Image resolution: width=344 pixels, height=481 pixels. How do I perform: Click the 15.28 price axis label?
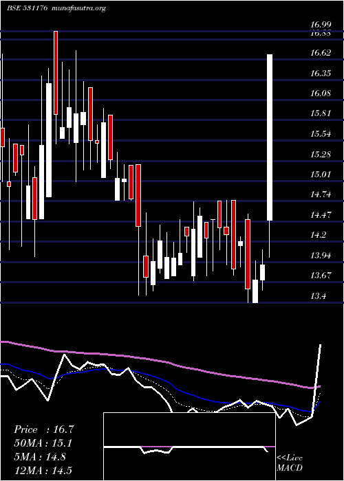321,154
